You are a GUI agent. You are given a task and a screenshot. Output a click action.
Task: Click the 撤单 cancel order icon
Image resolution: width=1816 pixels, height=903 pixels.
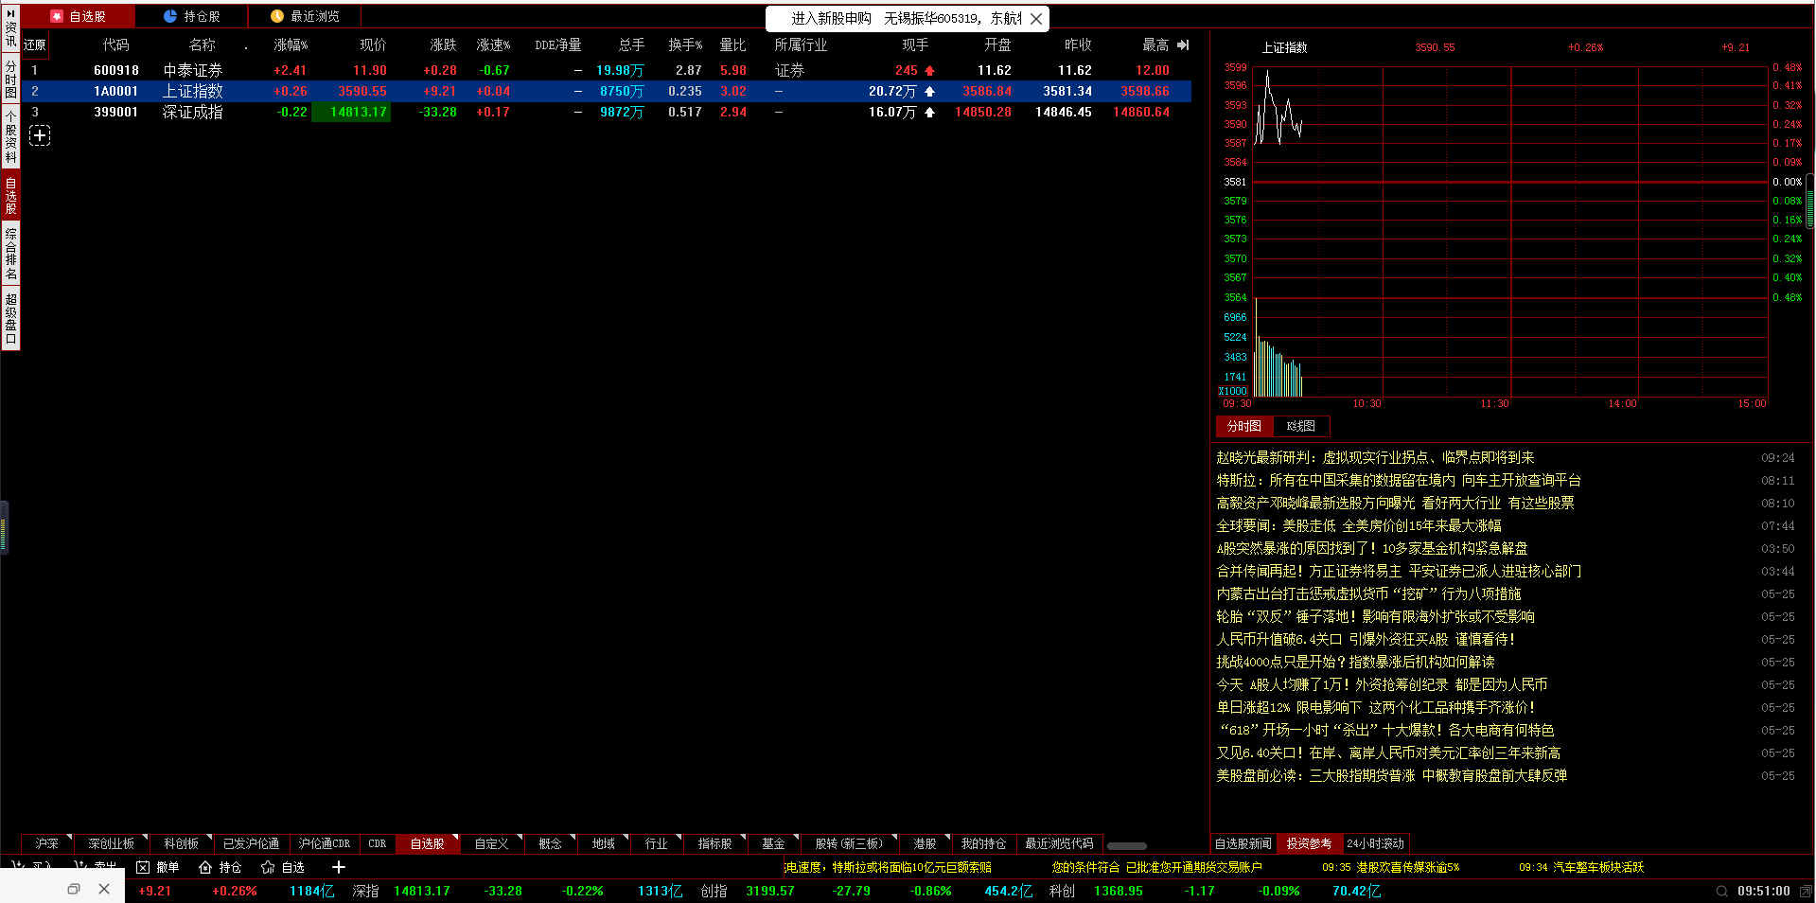143,867
